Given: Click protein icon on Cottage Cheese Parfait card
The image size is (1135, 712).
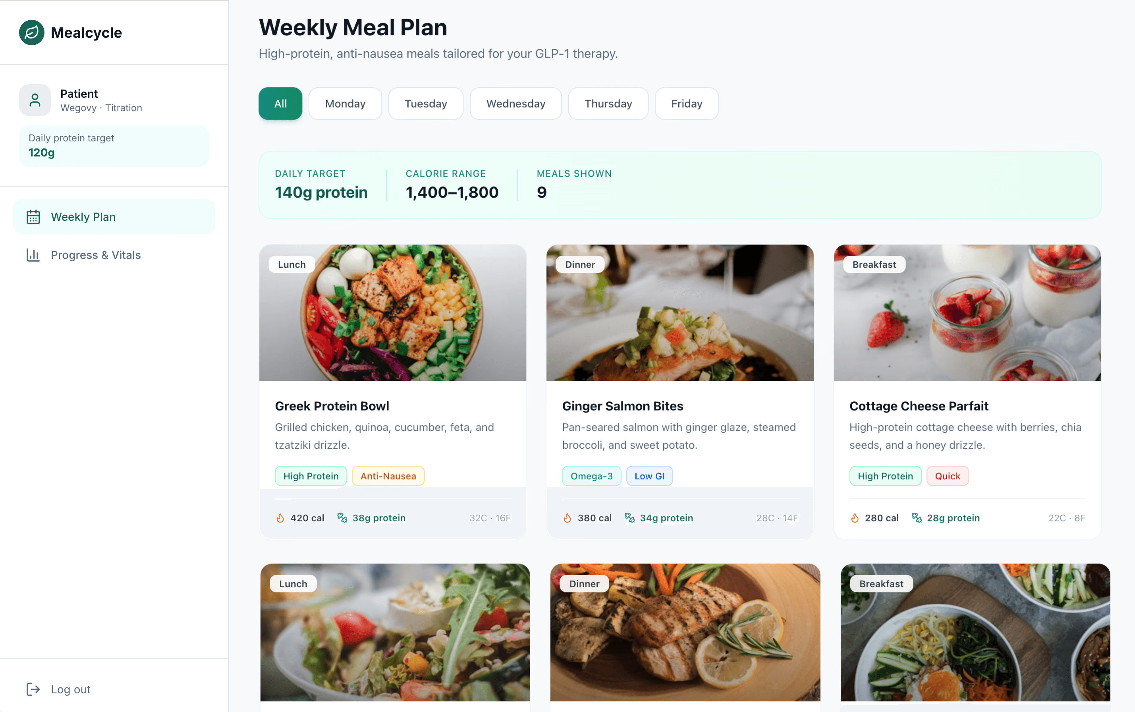Looking at the screenshot, I should click(917, 518).
